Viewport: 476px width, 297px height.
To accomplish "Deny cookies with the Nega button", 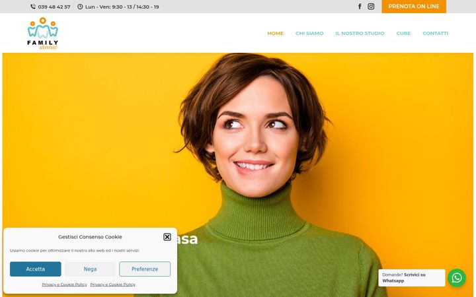I will pos(90,269).
